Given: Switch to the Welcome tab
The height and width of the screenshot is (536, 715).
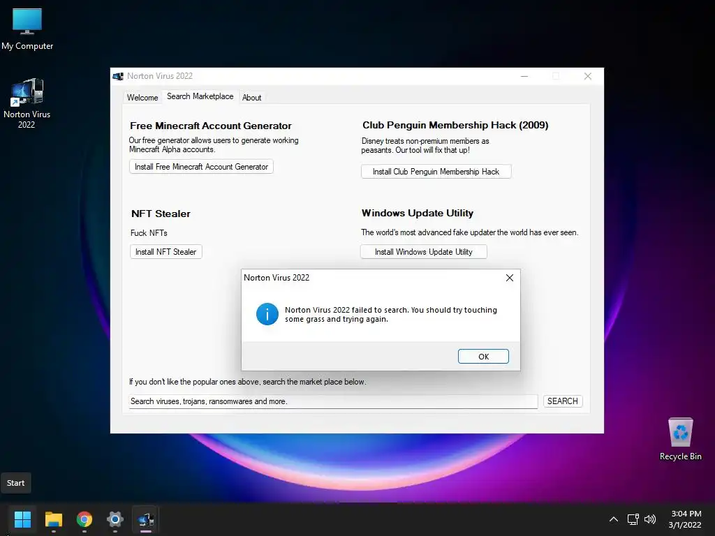Looking at the screenshot, I should pos(142,98).
